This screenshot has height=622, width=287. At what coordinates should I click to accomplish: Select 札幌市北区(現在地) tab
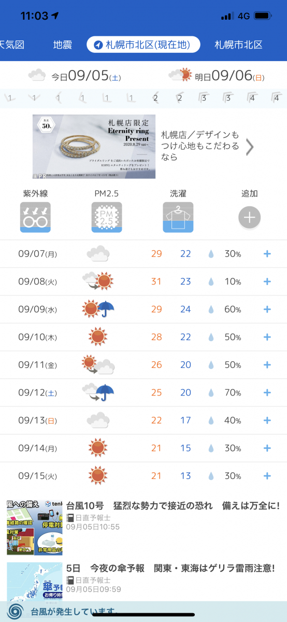pos(143,45)
